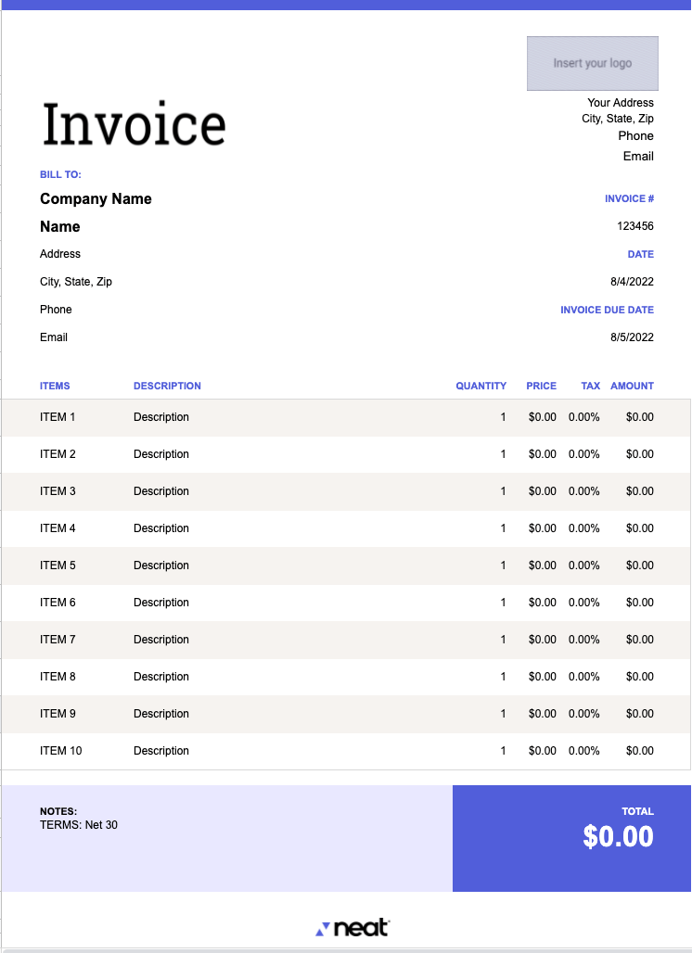Image resolution: width=692 pixels, height=953 pixels.
Task: Select the Your Address line under the logo
Action: 620,103
